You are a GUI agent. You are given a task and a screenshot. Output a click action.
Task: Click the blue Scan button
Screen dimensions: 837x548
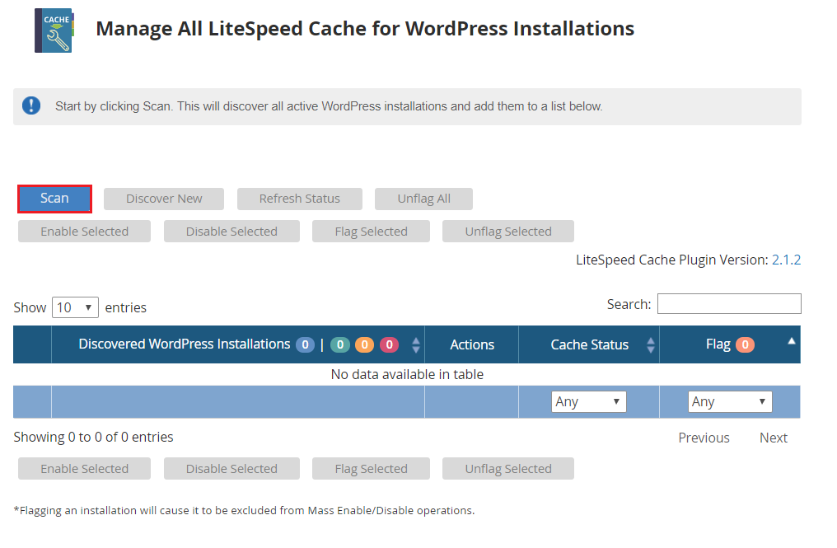point(54,199)
